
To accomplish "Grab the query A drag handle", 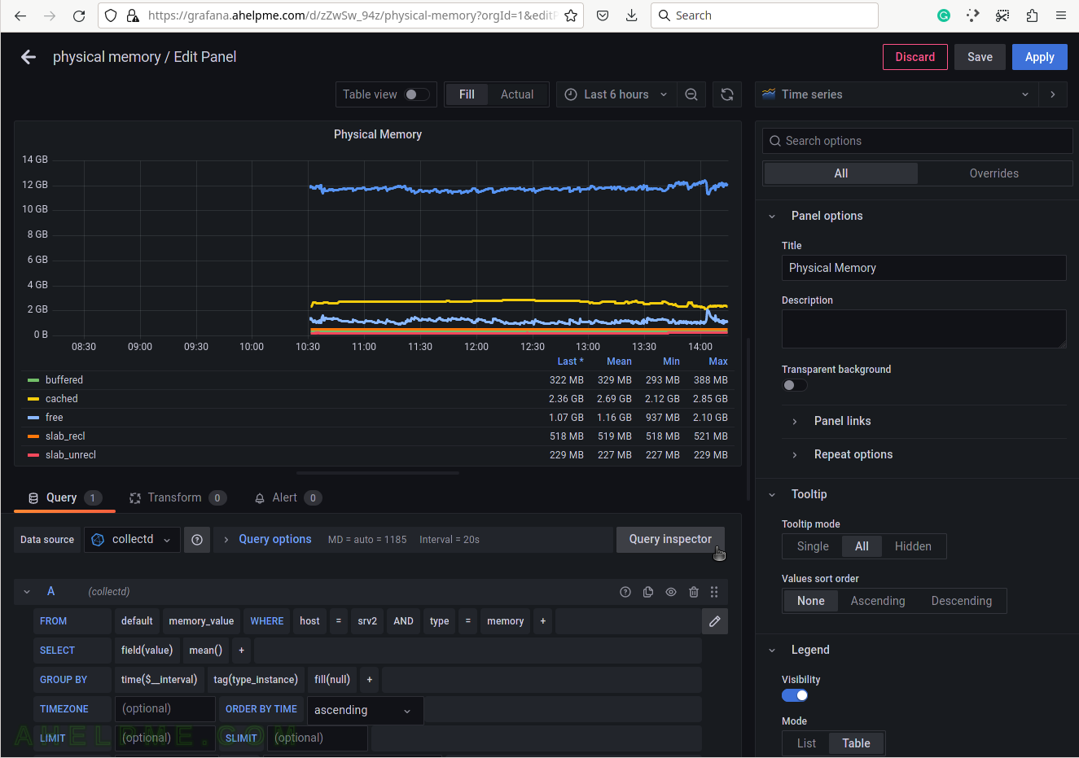I will (x=714, y=592).
